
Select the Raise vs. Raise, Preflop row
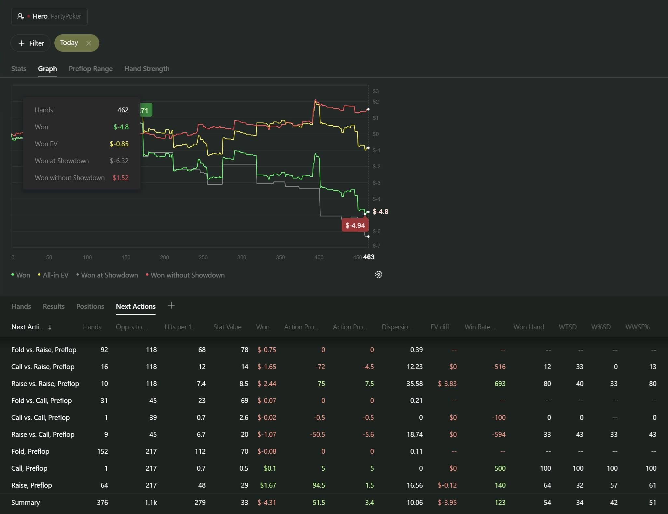pos(334,384)
